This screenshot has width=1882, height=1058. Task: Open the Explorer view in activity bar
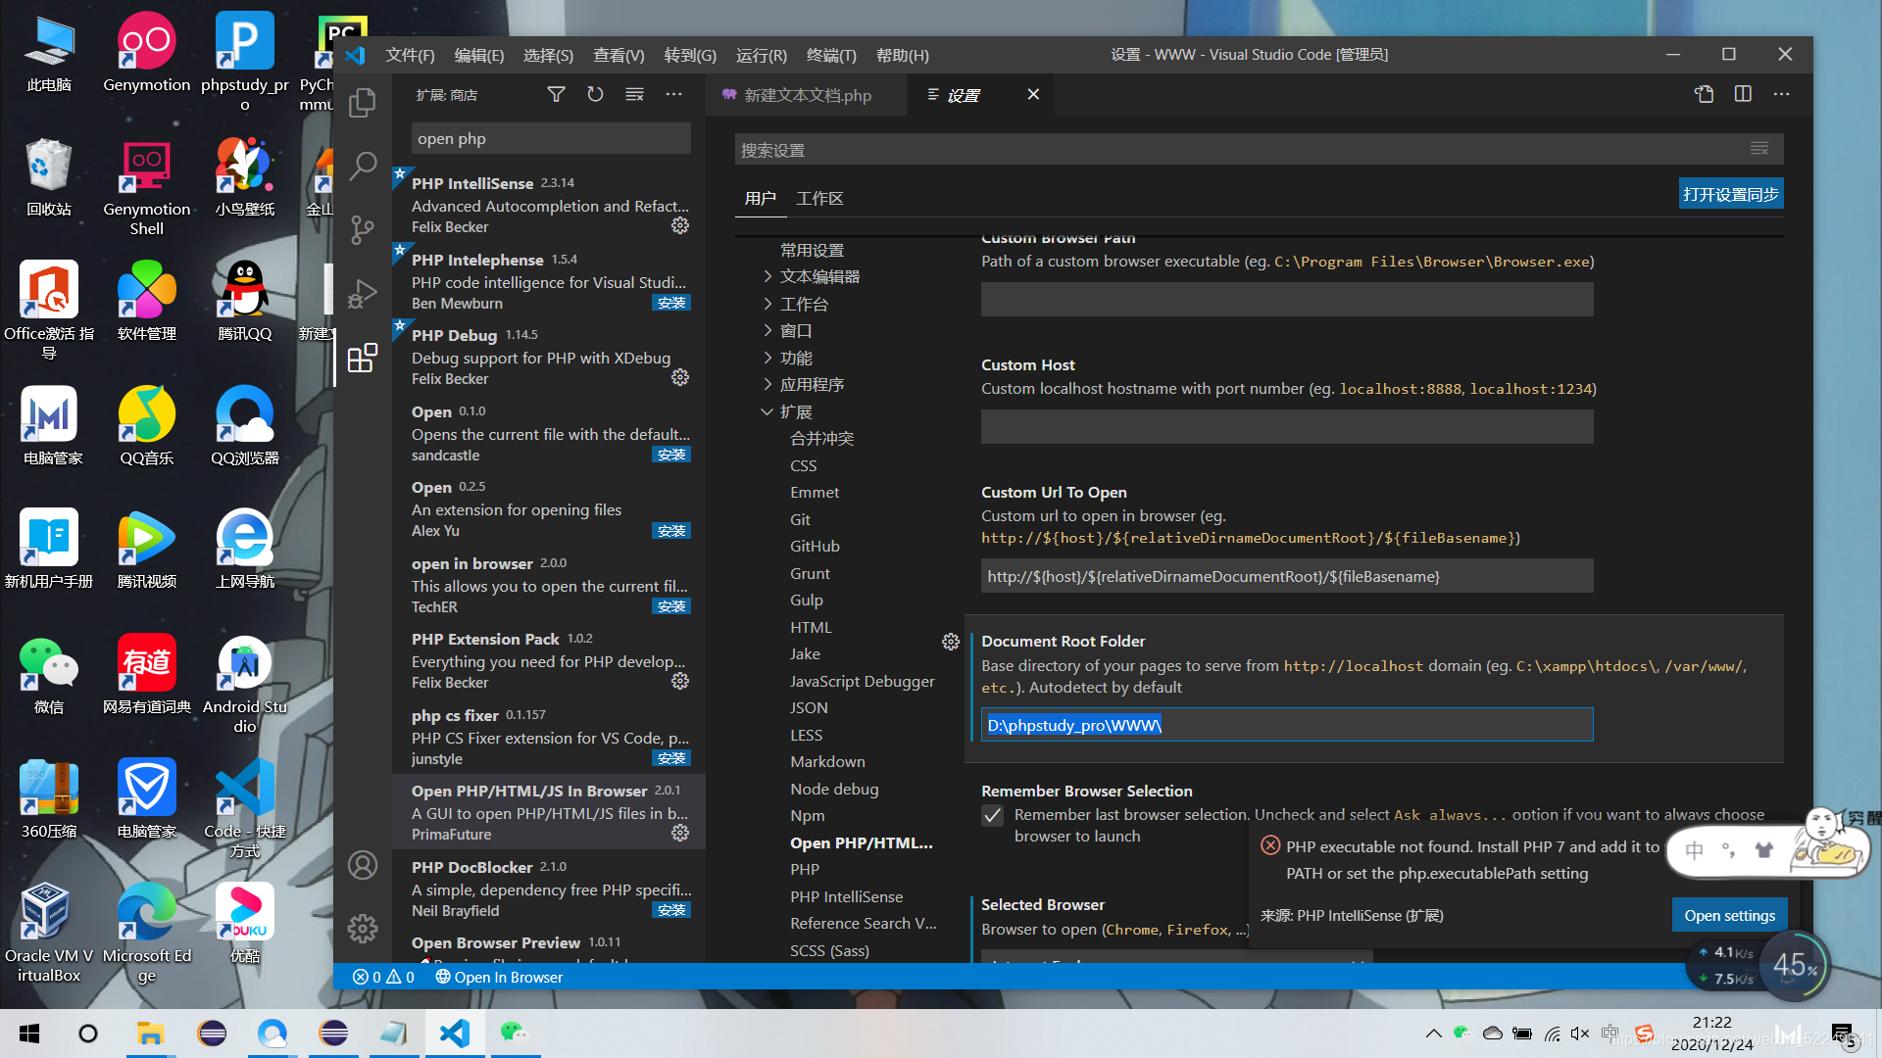click(362, 102)
